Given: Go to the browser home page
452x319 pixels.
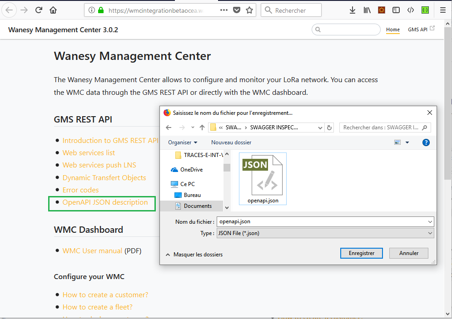Looking at the screenshot, I should click(x=53, y=10).
